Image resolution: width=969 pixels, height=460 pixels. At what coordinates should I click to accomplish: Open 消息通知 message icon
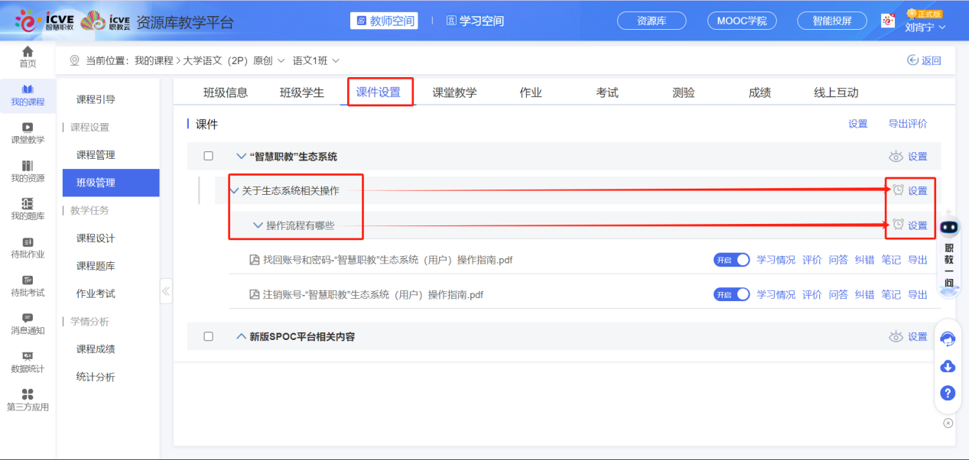28,318
